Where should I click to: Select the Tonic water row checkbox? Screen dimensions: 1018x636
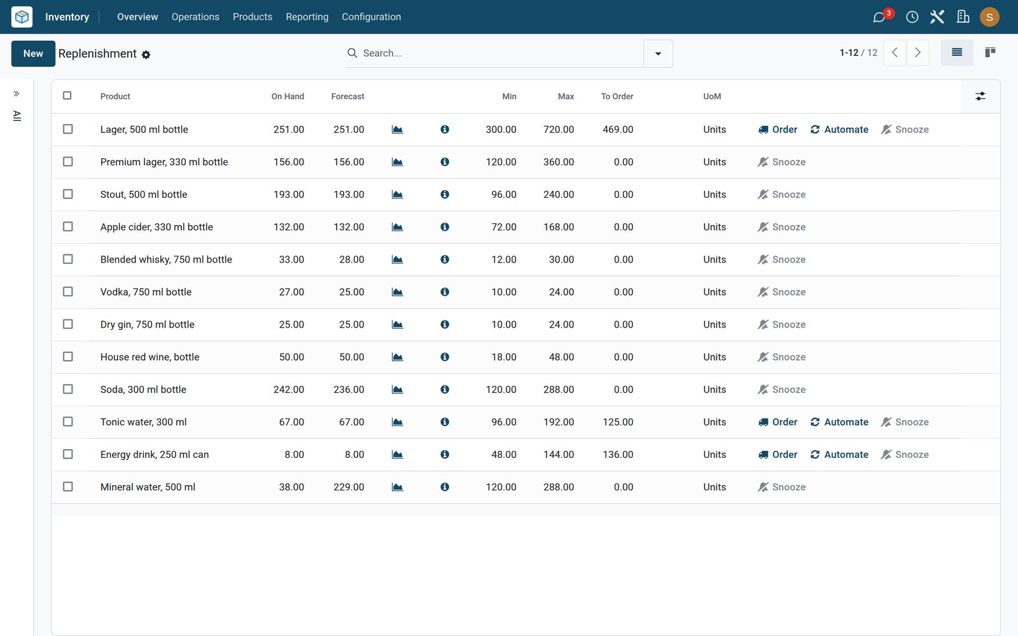[x=68, y=422]
